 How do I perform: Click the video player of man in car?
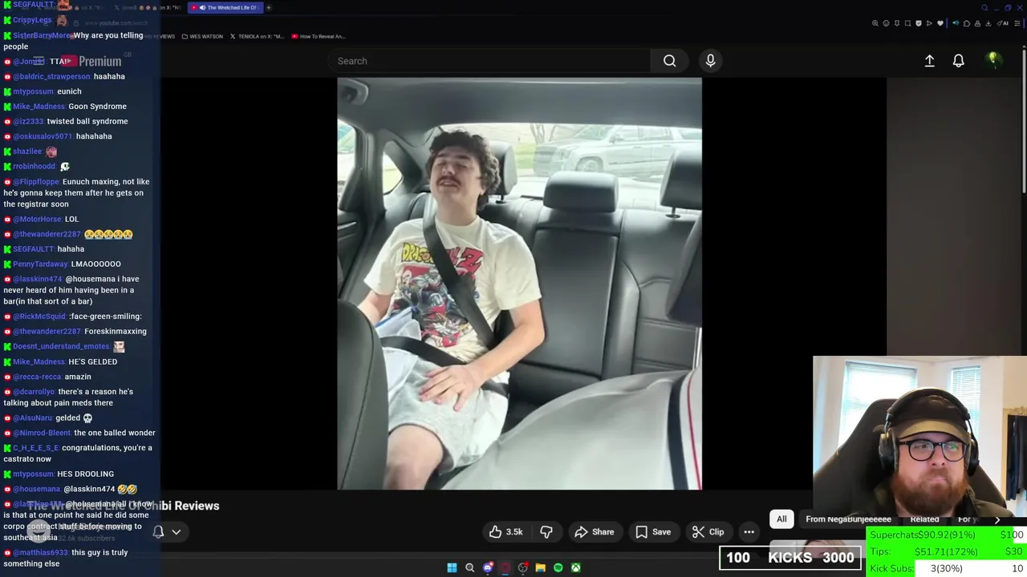[519, 283]
